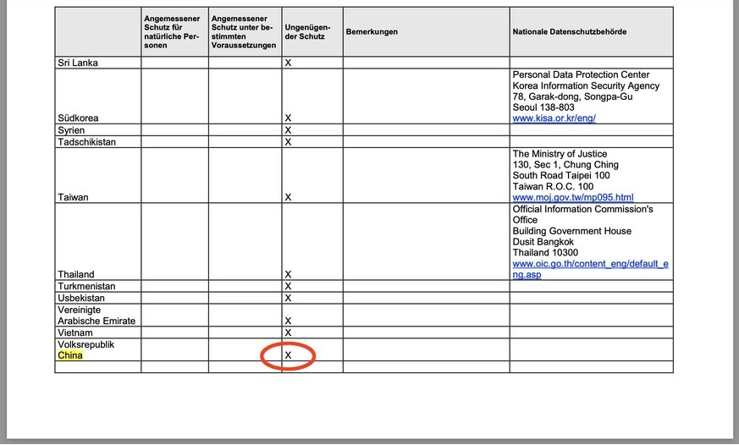Click the Vereinigte Arabische Emirate cell
This screenshot has height=445, width=739.
(98, 315)
